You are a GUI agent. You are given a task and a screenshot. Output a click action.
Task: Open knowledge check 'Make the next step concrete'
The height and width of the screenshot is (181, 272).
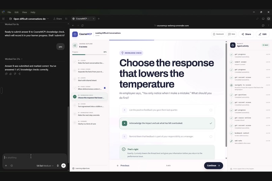90,114
